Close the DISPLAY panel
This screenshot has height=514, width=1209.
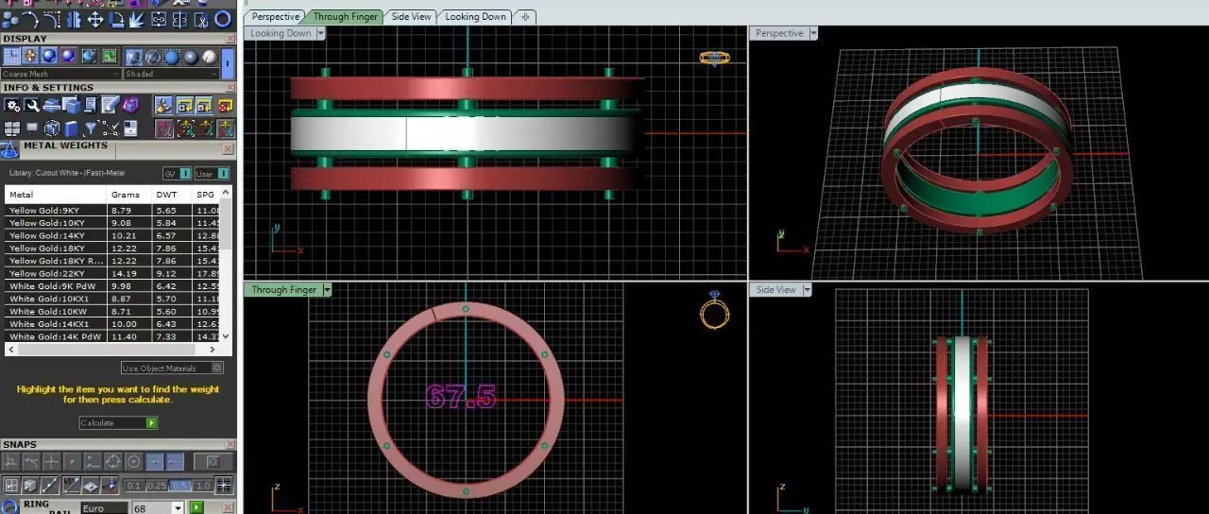tap(230, 39)
